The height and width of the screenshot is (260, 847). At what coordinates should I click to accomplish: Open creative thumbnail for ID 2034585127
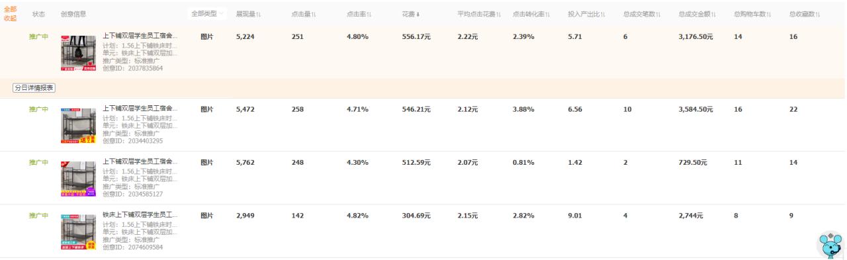(78, 179)
